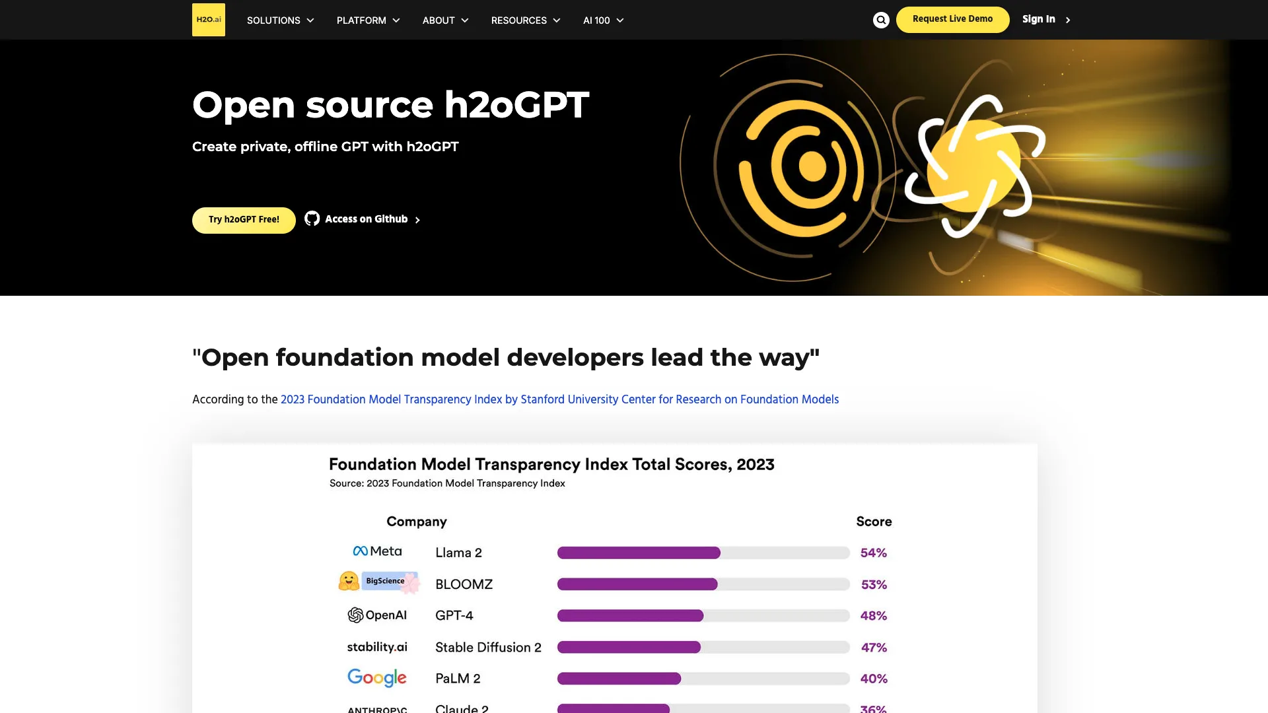The width and height of the screenshot is (1268, 713).
Task: Click the GitHub octocat icon
Action: pyautogui.click(x=312, y=219)
